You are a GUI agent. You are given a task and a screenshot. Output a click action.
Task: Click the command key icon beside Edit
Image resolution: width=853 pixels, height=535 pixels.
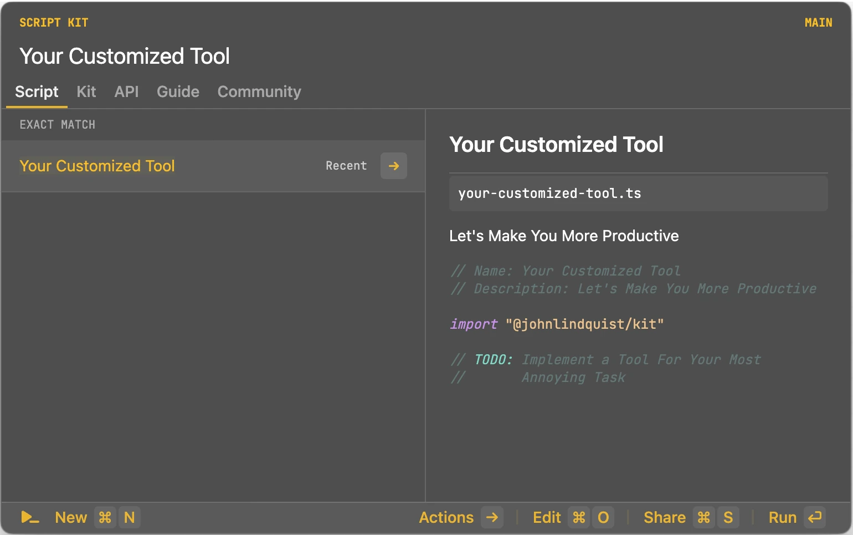[579, 517]
